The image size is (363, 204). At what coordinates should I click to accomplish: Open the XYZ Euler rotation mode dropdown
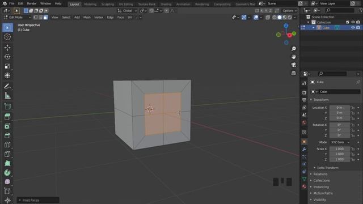tap(340, 142)
